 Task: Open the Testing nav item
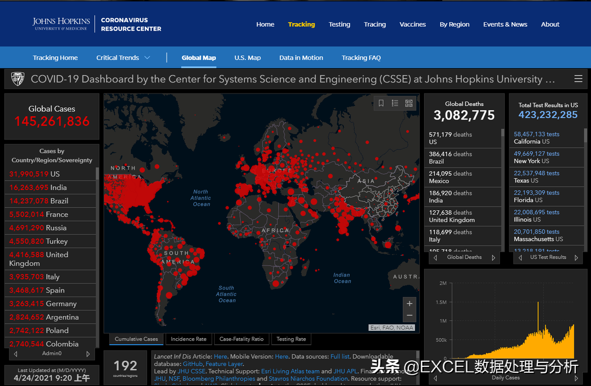(339, 24)
